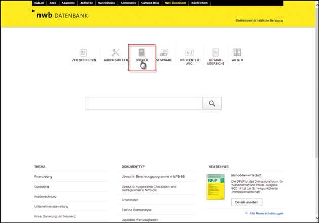Click the nwb Datenbank logo
The height and width of the screenshot is (223, 319).
pos(60,15)
